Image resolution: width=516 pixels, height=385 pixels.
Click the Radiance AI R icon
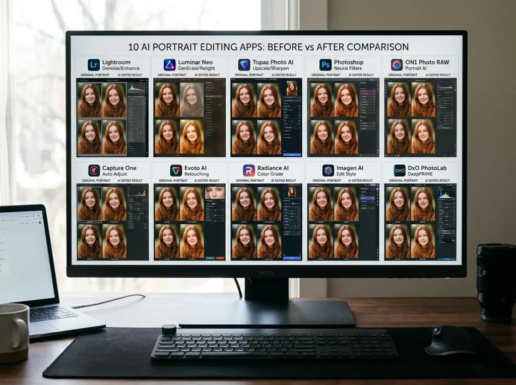click(x=249, y=170)
